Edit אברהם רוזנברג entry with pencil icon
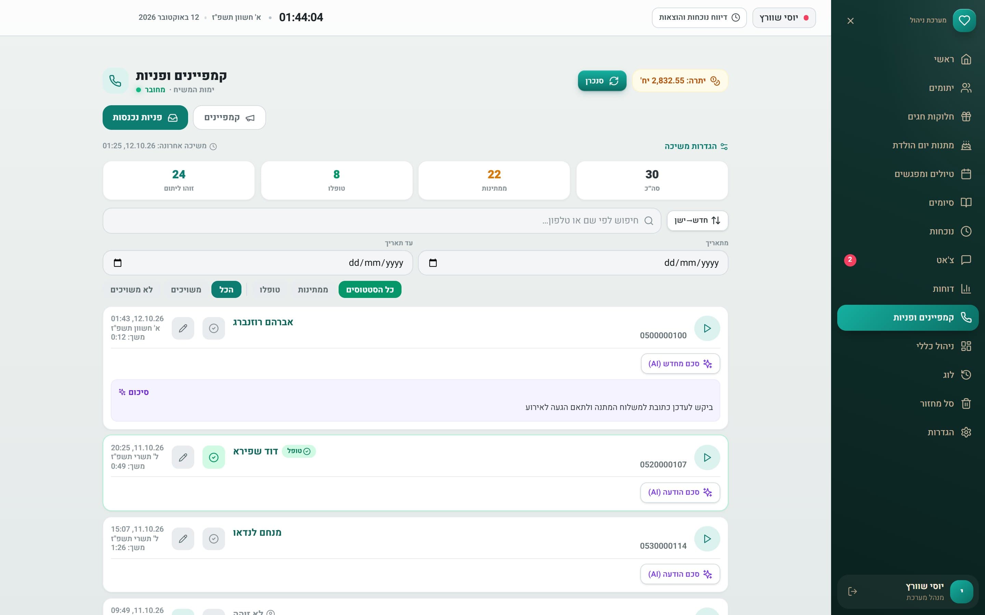This screenshot has width=985, height=615. pyautogui.click(x=183, y=328)
